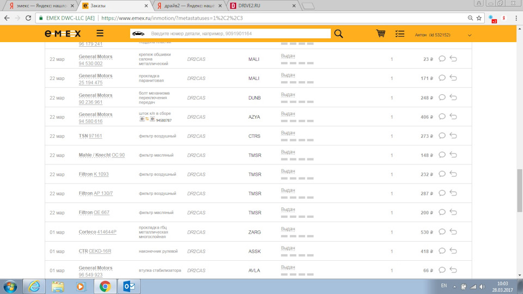Screen dimensions: 523x294
Task: Click return arrow for the 23 ₽ row
Action: tap(453, 59)
